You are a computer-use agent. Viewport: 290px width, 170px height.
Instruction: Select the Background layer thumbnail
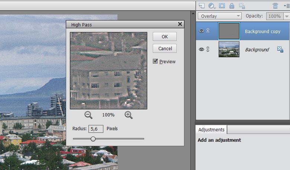229,49
